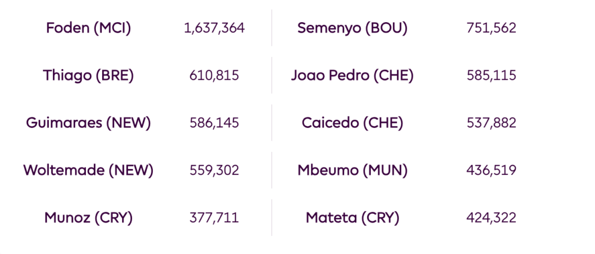
Task: Select Guimaraes (NEW) player name
Action: tap(88, 123)
